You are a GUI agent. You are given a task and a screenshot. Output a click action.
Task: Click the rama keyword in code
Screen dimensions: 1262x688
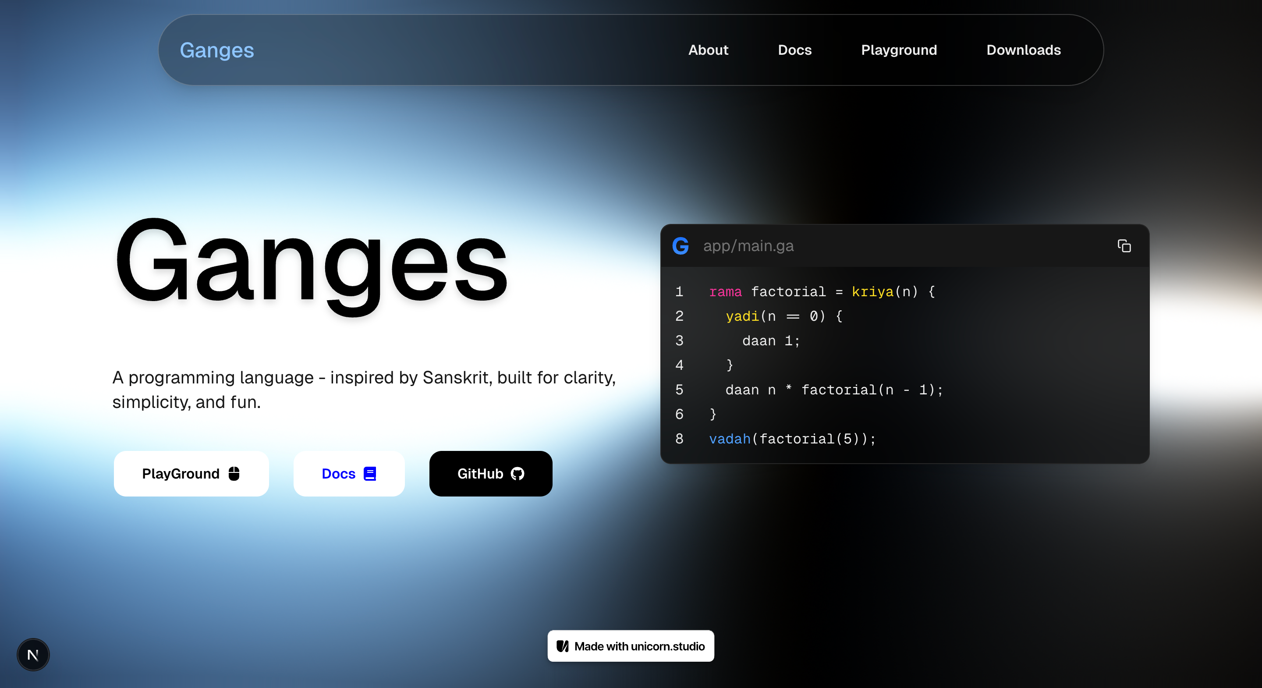(x=725, y=292)
